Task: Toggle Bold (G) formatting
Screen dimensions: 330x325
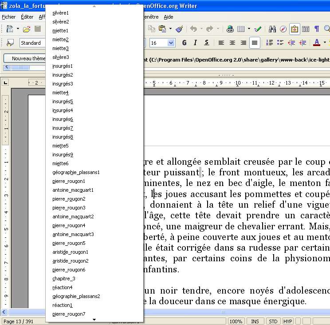Action: (184, 43)
